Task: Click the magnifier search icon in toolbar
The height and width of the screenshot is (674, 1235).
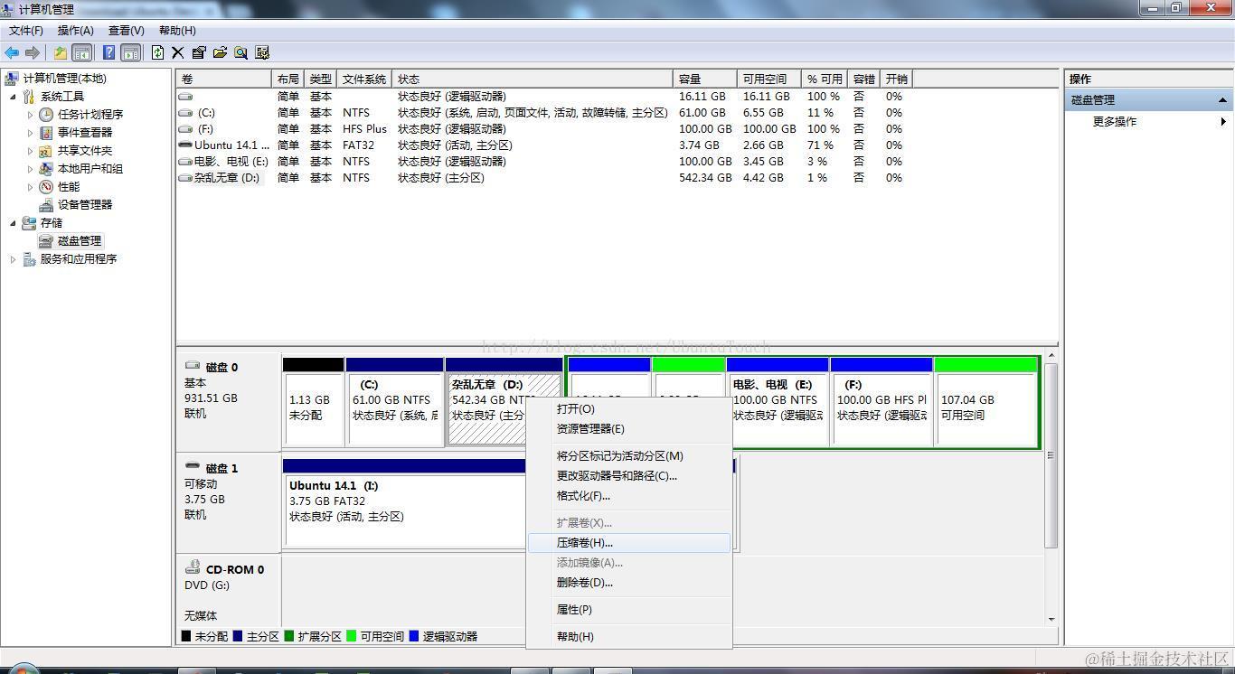Action: [x=240, y=52]
